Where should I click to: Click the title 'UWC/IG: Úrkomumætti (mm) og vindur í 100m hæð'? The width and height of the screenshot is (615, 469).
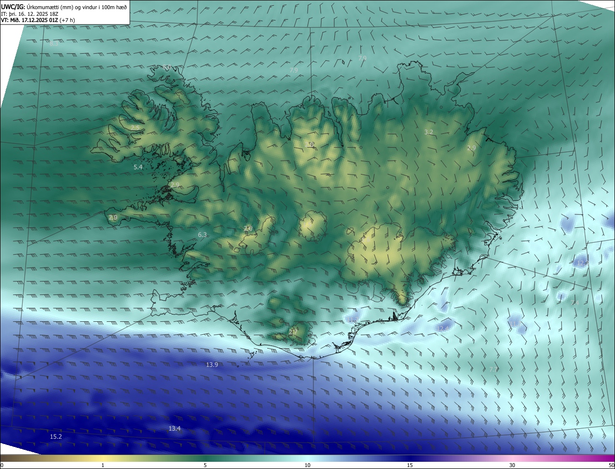pos(64,7)
